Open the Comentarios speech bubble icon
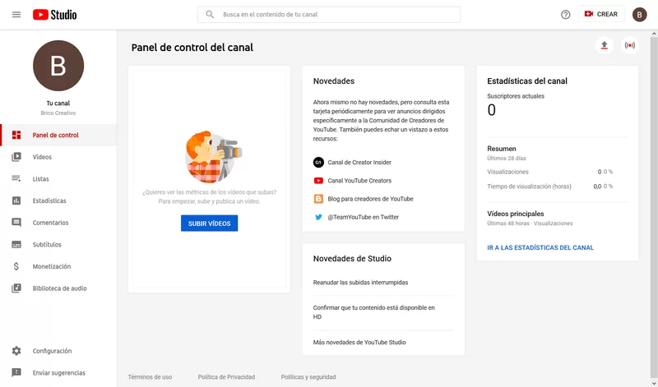The width and height of the screenshot is (658, 387). [16, 223]
